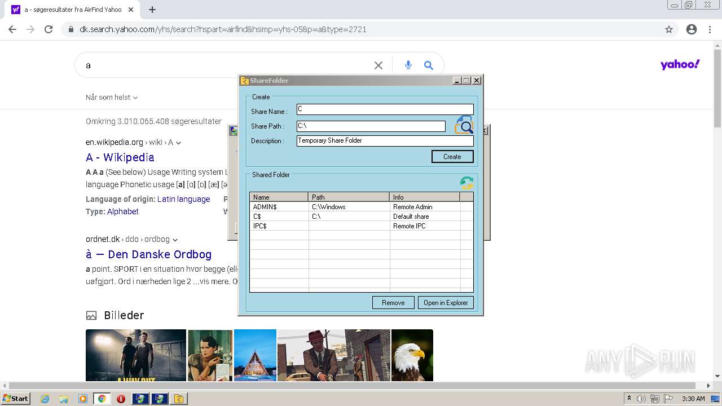Click the Open in Explorer button
This screenshot has height=406, width=722.
pyautogui.click(x=446, y=303)
